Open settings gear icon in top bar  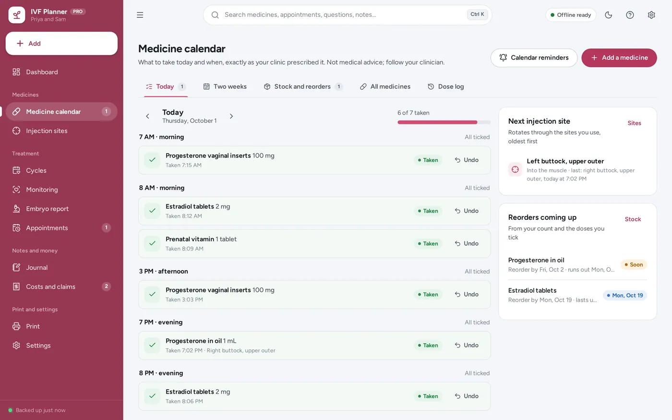651,15
